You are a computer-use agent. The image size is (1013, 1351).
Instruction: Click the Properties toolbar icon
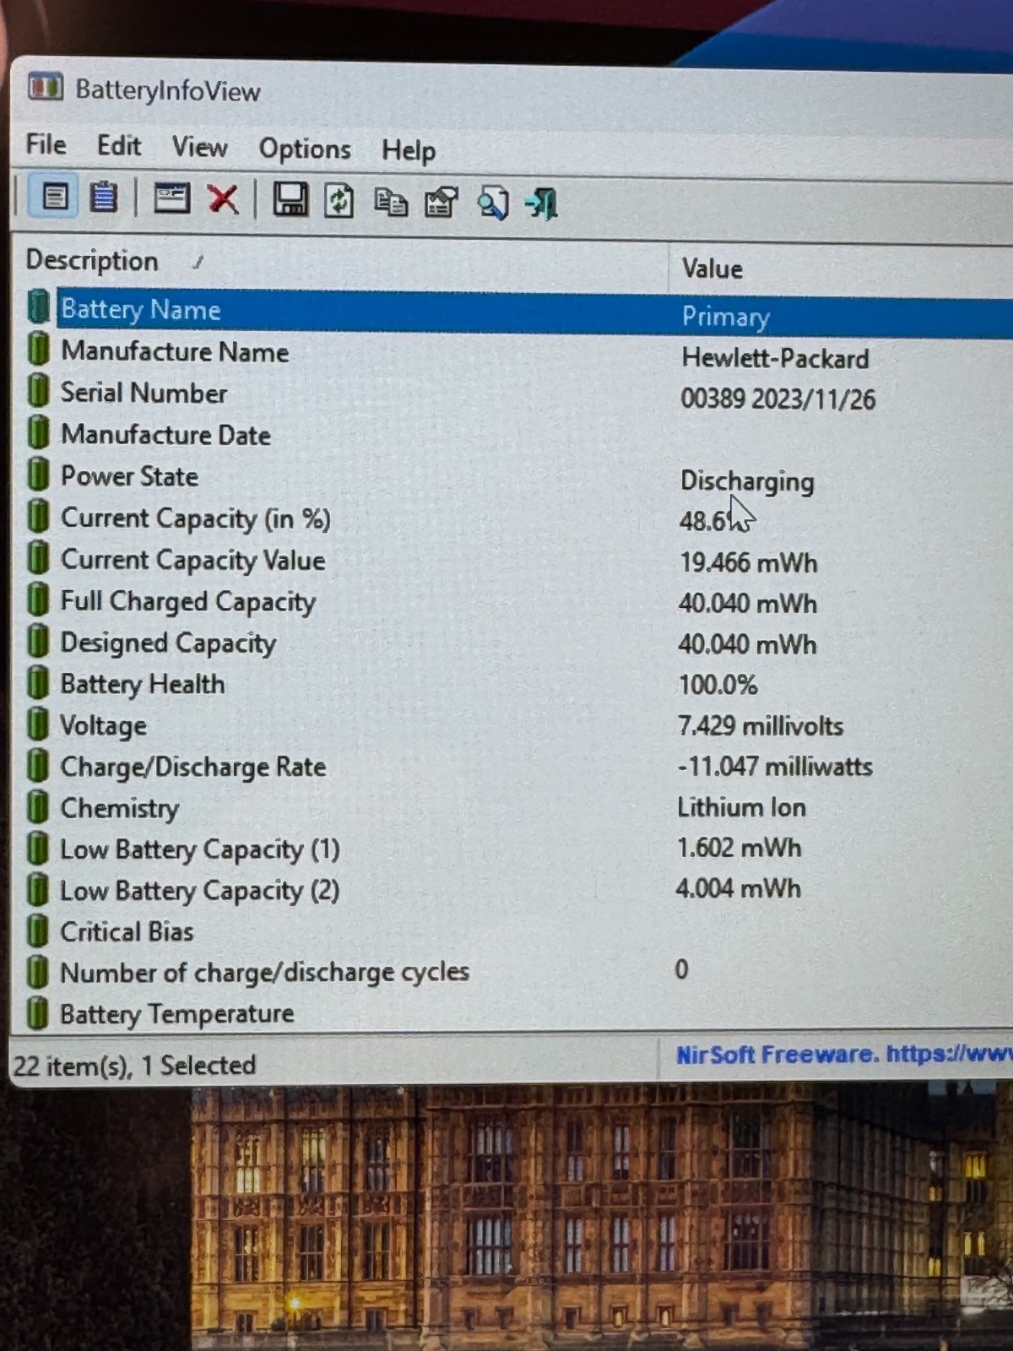point(441,203)
